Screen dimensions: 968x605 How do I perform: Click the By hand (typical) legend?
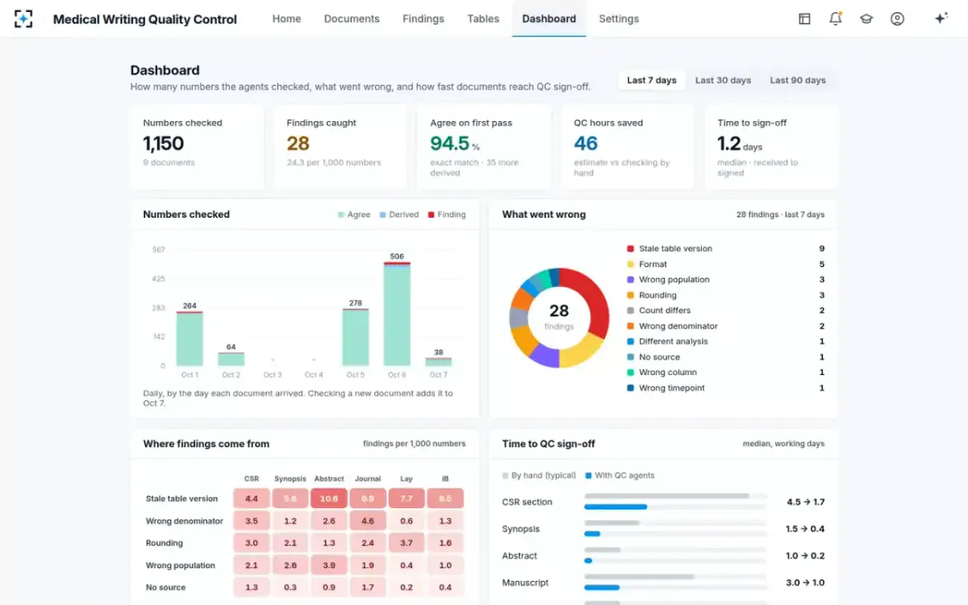point(538,476)
